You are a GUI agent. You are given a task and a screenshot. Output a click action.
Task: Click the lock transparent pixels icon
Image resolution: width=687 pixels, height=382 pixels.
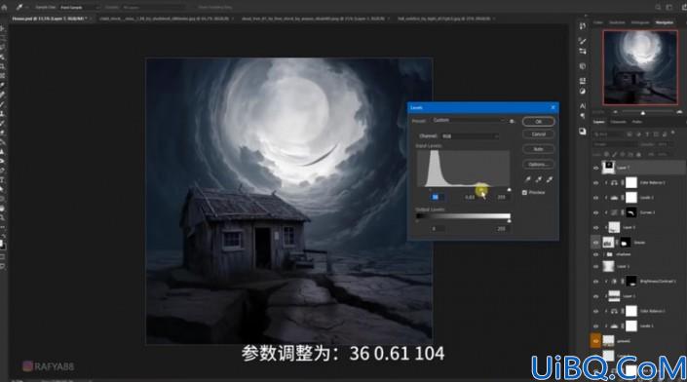[607, 154]
